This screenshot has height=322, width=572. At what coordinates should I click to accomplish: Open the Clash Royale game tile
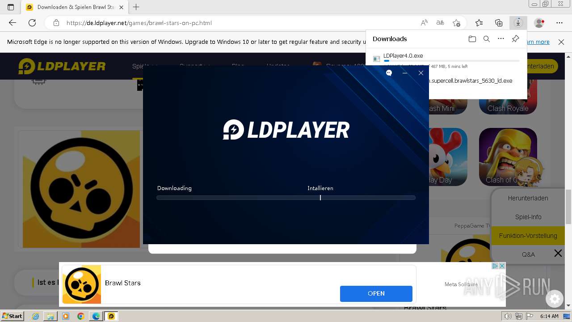coord(508,97)
